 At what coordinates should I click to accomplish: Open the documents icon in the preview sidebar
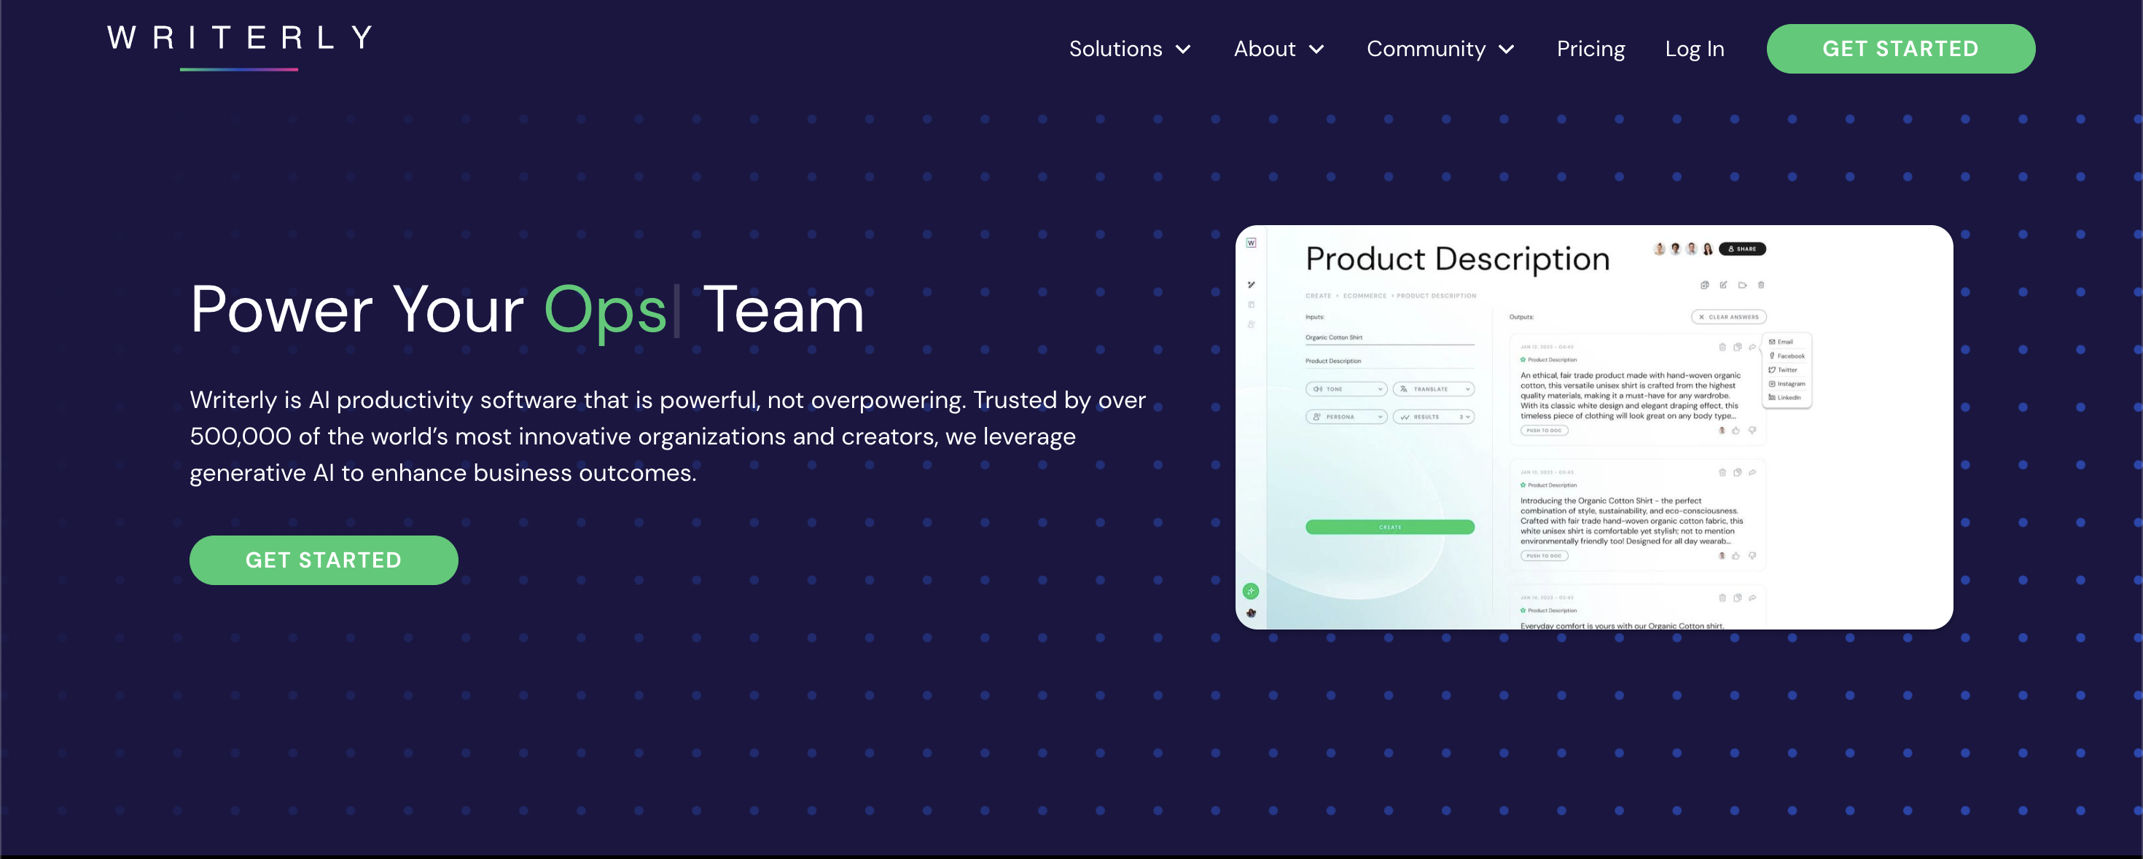click(1252, 305)
